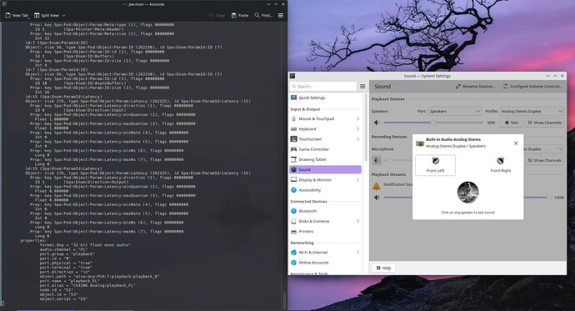
Task: Click System Settings titlebar app icon
Action: click(292, 76)
